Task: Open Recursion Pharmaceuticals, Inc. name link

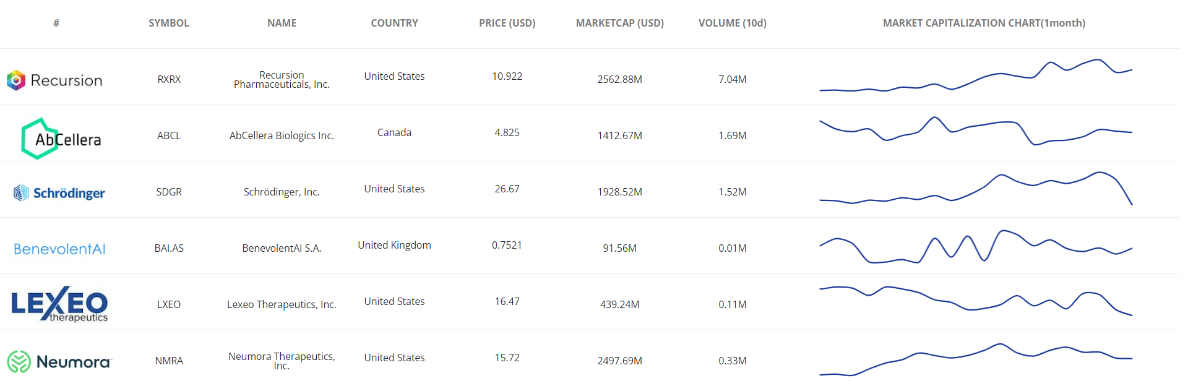Action: [282, 80]
